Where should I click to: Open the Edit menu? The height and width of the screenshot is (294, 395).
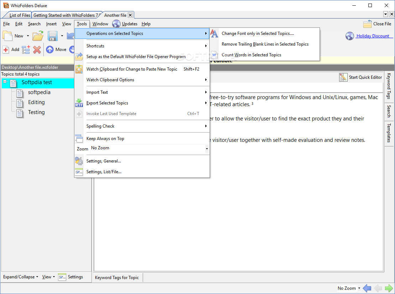pos(19,24)
